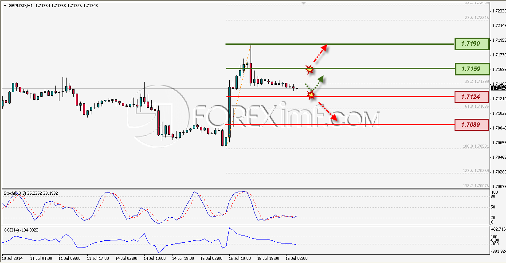Select the 15 Jul 10:00 time axis label
Image resolution: width=506 pixels, height=263 pixels.
click(240, 259)
